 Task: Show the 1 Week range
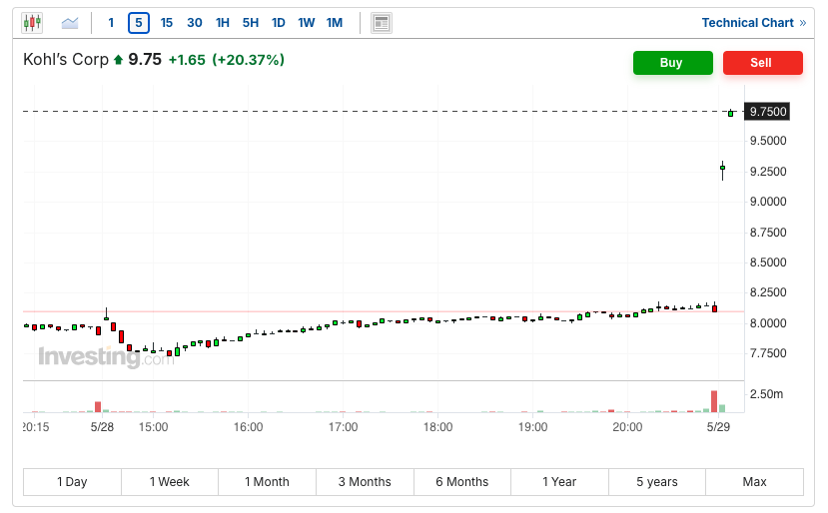click(170, 482)
